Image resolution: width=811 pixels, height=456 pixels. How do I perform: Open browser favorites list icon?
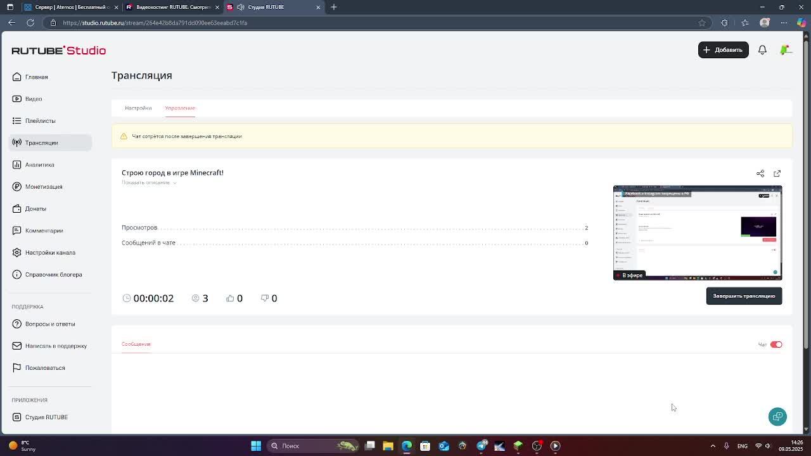tap(745, 23)
